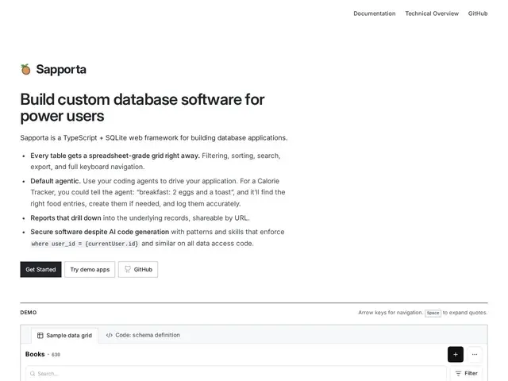The height and width of the screenshot is (381, 508).
Task: Click the 'where user_id = {currentUser.id}' code snippet
Action: coord(85,244)
